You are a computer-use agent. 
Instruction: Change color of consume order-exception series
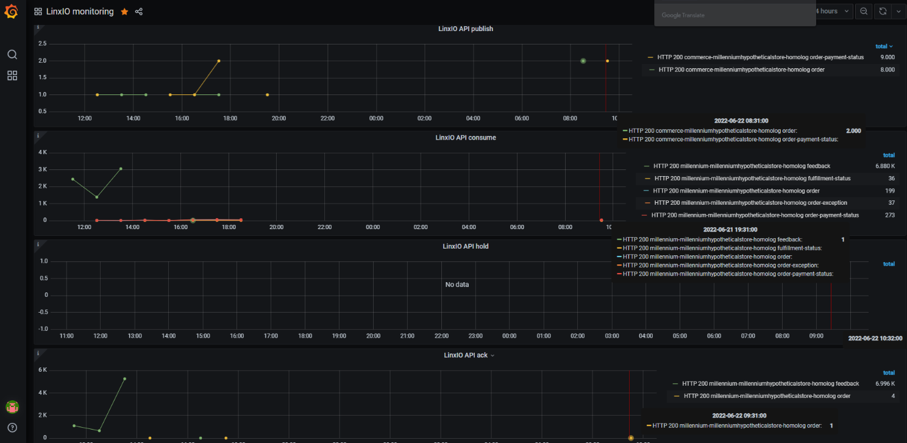[647, 203]
